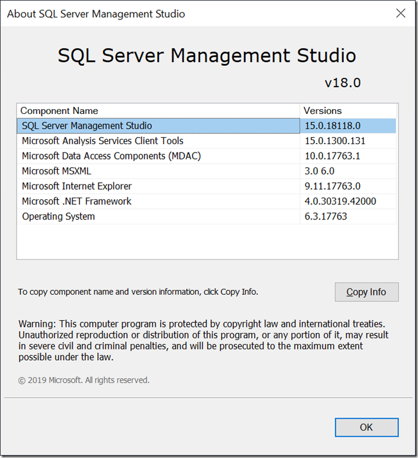The height and width of the screenshot is (458, 418).
Task: Click version value 10.0.17763.1
Action: 333,156
